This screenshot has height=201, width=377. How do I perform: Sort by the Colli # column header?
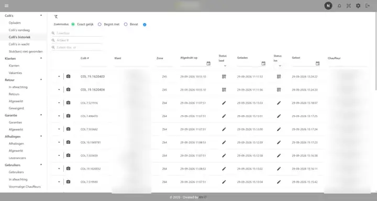click(x=85, y=58)
